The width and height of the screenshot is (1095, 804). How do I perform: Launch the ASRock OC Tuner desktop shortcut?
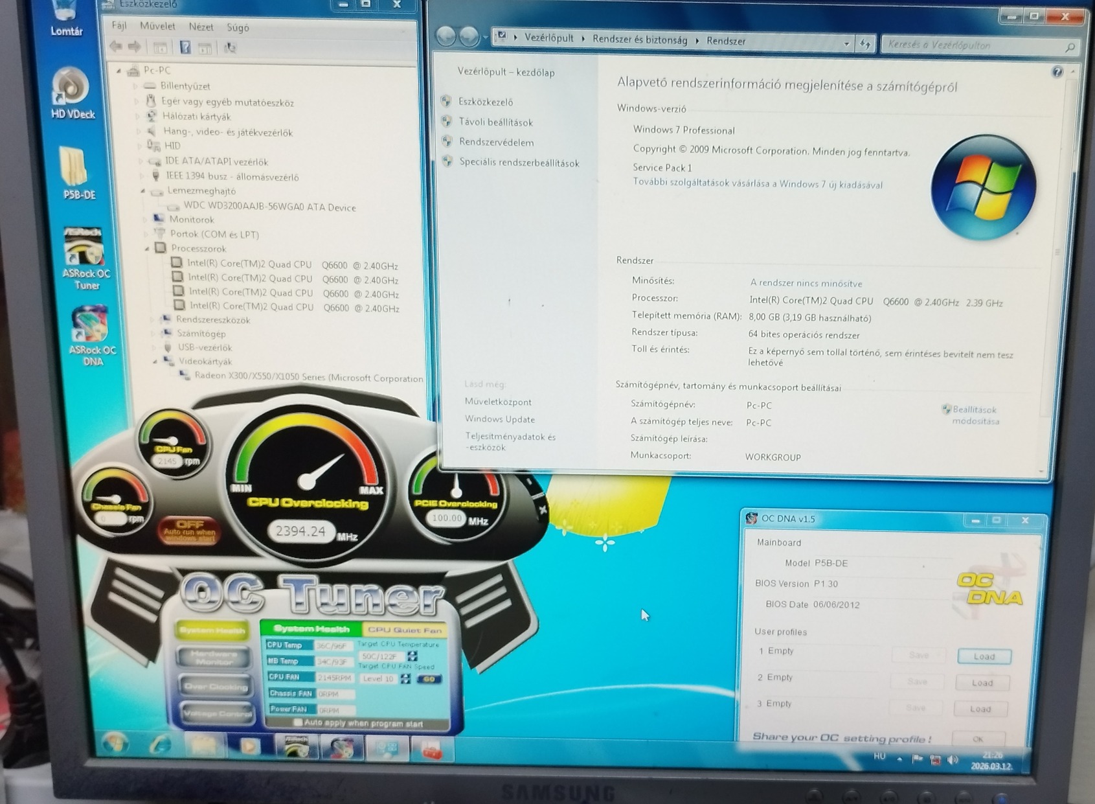click(x=86, y=258)
